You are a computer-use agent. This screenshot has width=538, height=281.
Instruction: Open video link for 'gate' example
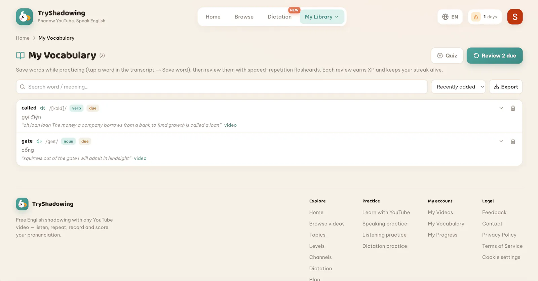140,158
